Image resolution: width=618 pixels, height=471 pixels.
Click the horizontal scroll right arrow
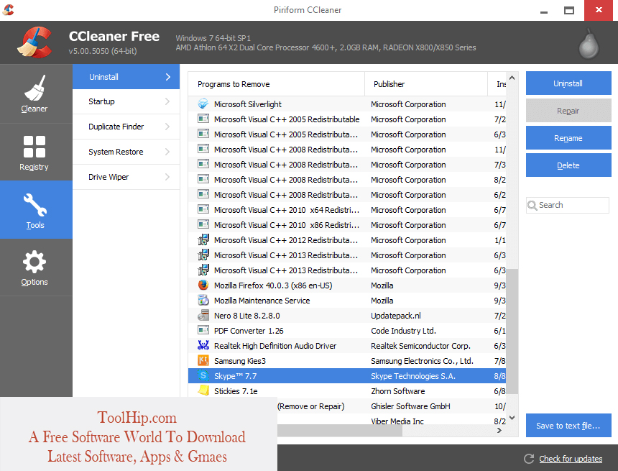point(499,430)
